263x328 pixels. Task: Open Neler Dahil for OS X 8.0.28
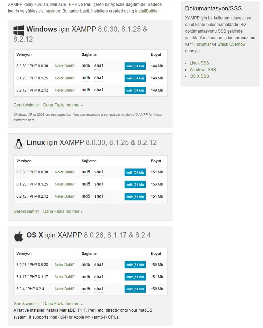[64, 265]
